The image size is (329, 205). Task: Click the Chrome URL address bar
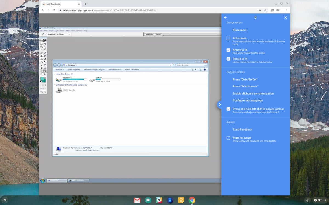click(x=158, y=10)
